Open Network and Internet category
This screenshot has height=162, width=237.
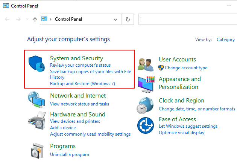coord(78,96)
